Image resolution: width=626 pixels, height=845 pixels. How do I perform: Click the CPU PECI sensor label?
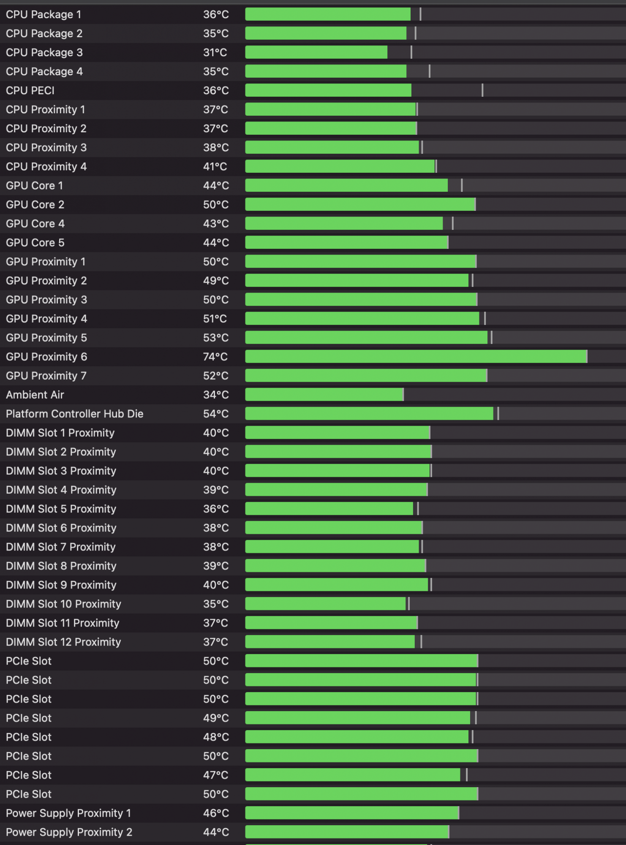30,90
